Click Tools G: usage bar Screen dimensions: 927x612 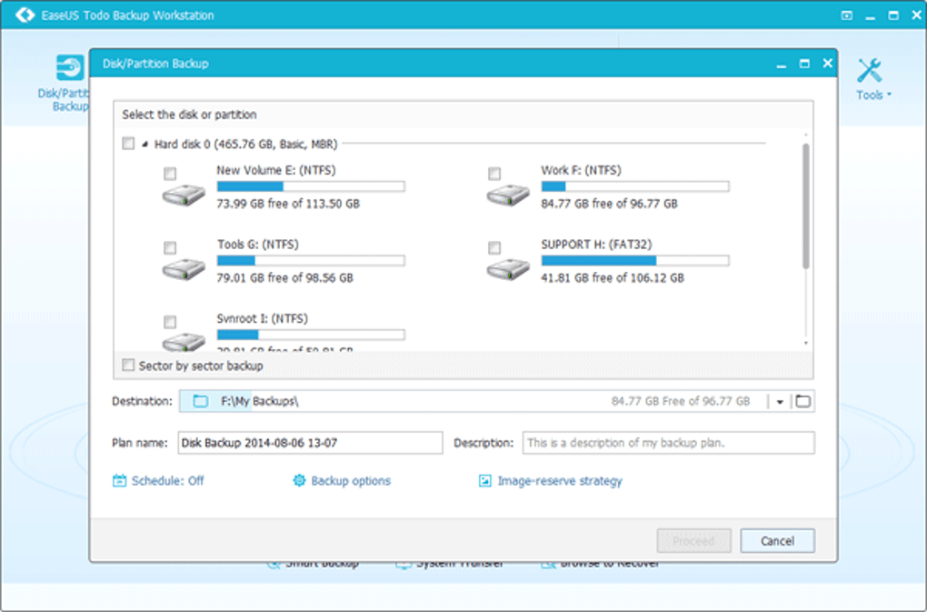click(311, 261)
